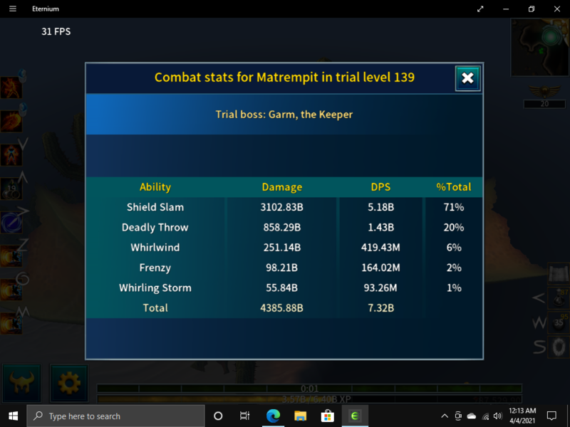Open Microsoft Store from taskbar
This screenshot has height=427, width=570.
click(x=327, y=416)
